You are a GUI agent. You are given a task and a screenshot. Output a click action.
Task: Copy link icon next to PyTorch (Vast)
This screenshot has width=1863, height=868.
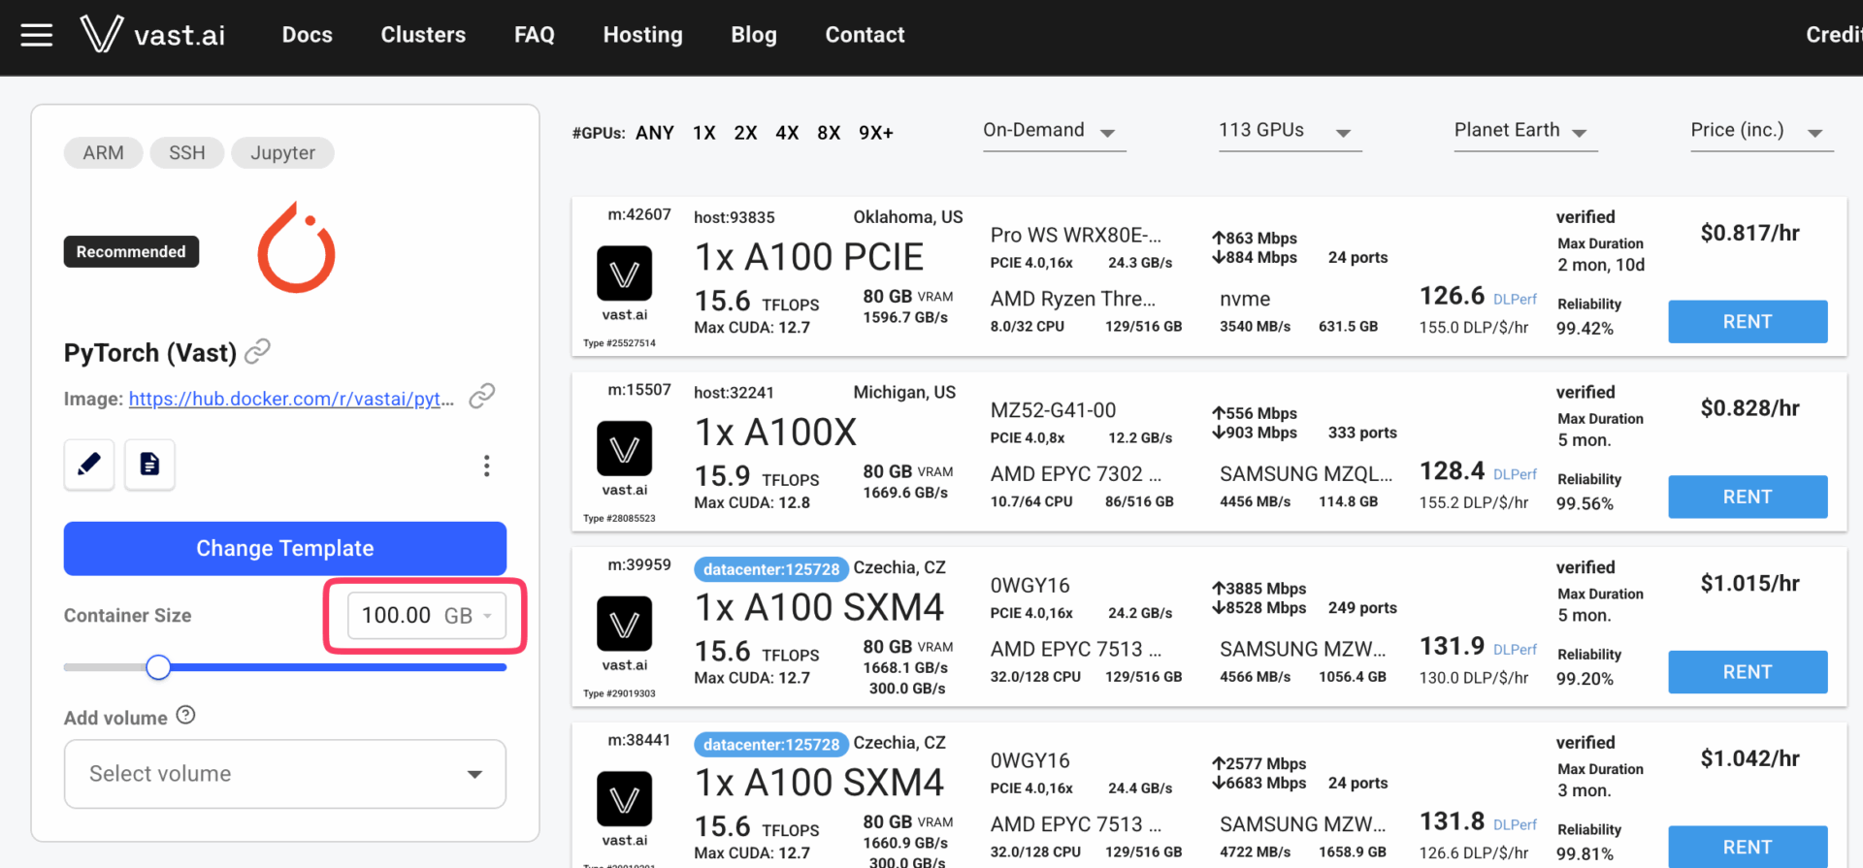[x=257, y=351]
